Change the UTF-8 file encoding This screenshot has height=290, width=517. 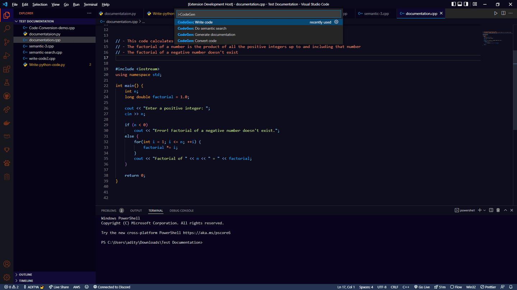(x=382, y=287)
